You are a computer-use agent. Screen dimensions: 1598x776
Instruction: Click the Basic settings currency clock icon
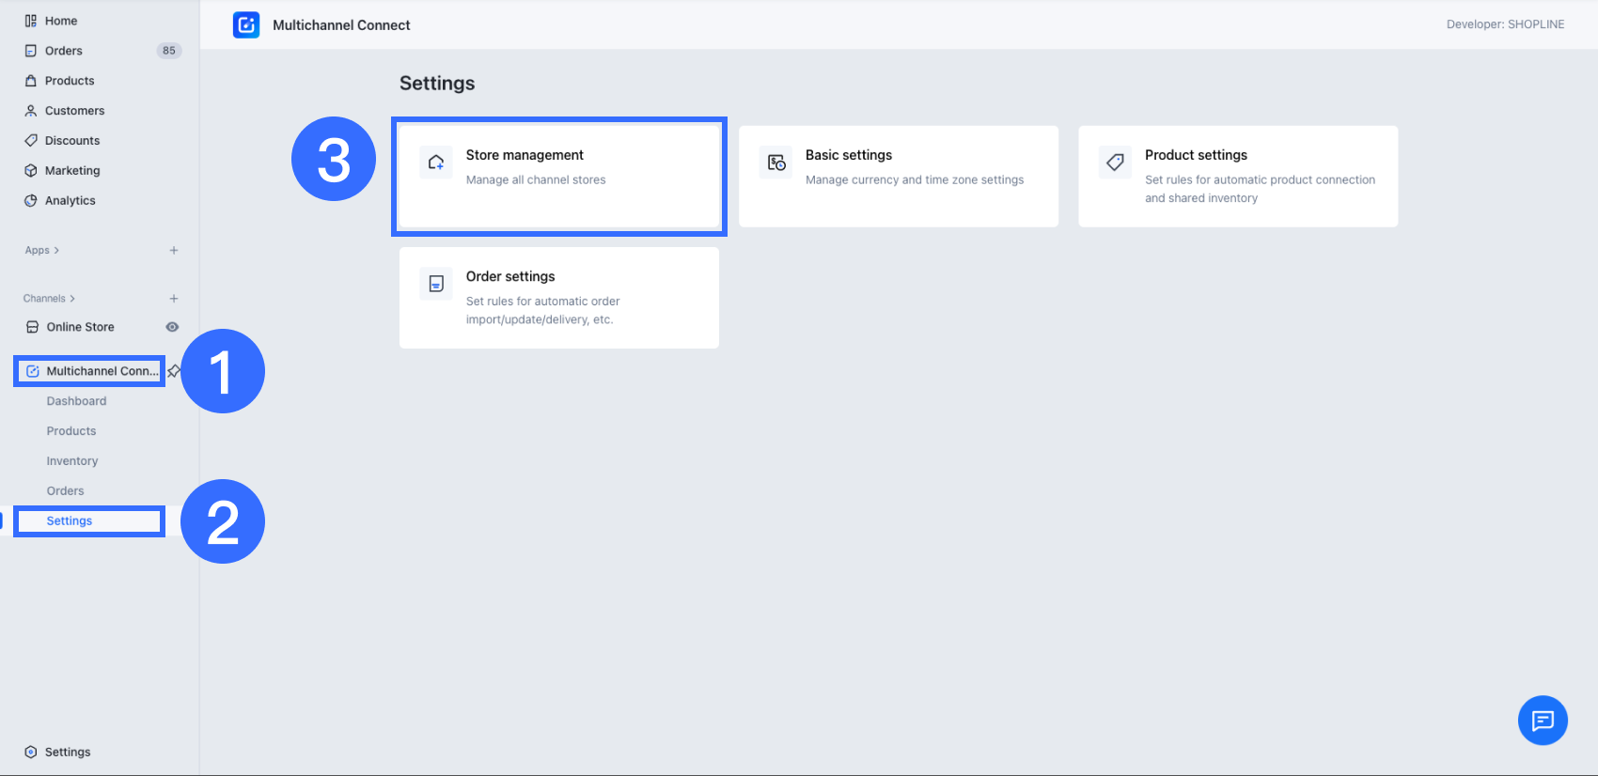tap(775, 163)
